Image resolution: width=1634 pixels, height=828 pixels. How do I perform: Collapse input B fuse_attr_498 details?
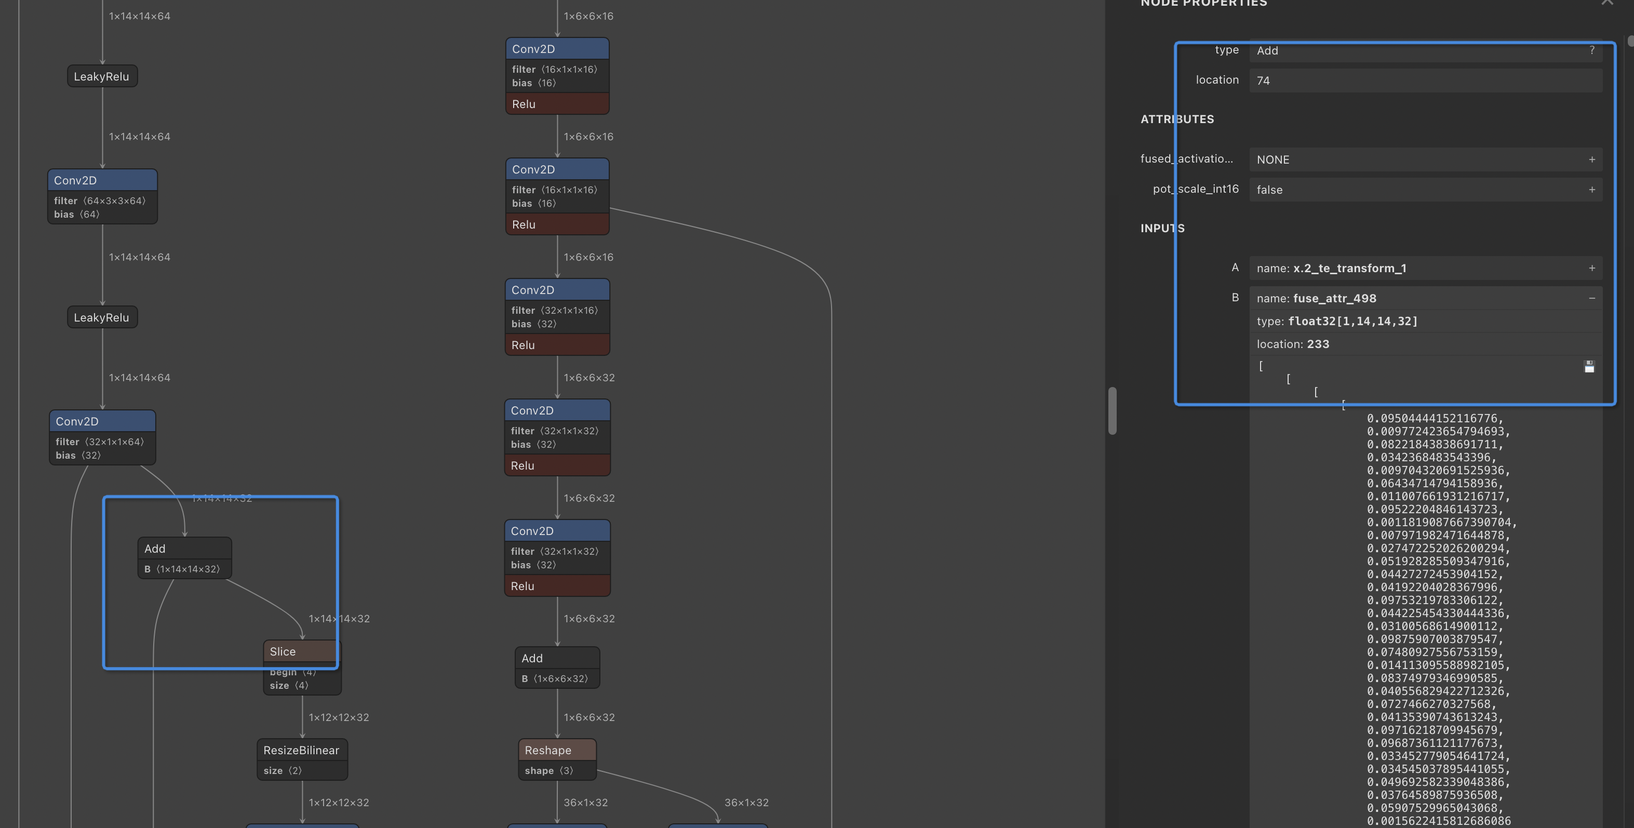[1591, 298]
